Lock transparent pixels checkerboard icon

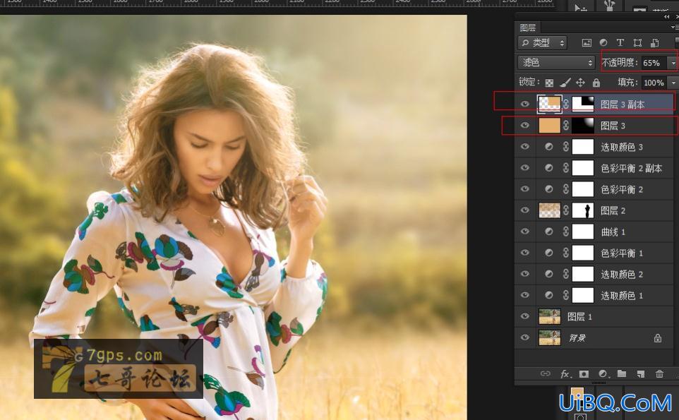coord(549,83)
